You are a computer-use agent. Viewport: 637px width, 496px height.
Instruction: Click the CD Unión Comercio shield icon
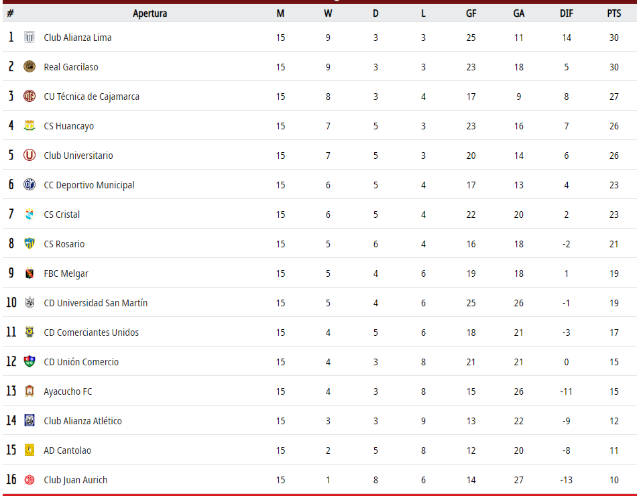pos(30,361)
